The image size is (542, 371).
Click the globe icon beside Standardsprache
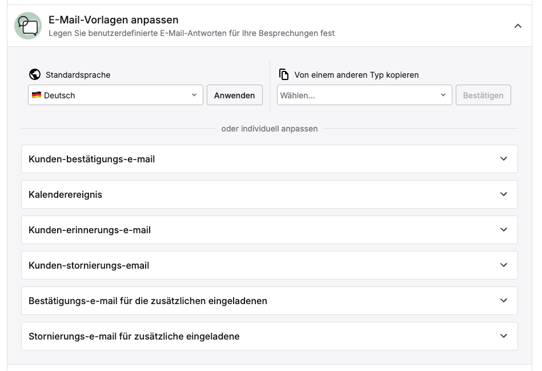[35, 74]
